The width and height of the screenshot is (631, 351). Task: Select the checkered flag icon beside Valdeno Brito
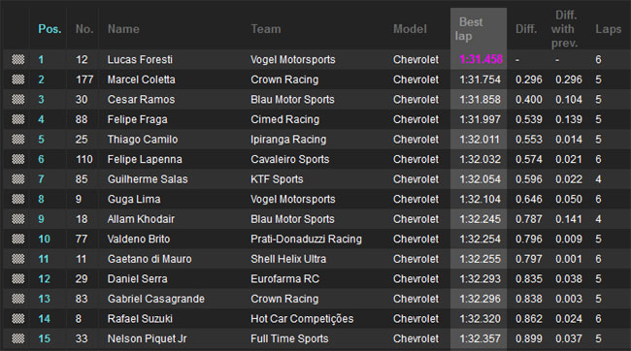pos(17,239)
